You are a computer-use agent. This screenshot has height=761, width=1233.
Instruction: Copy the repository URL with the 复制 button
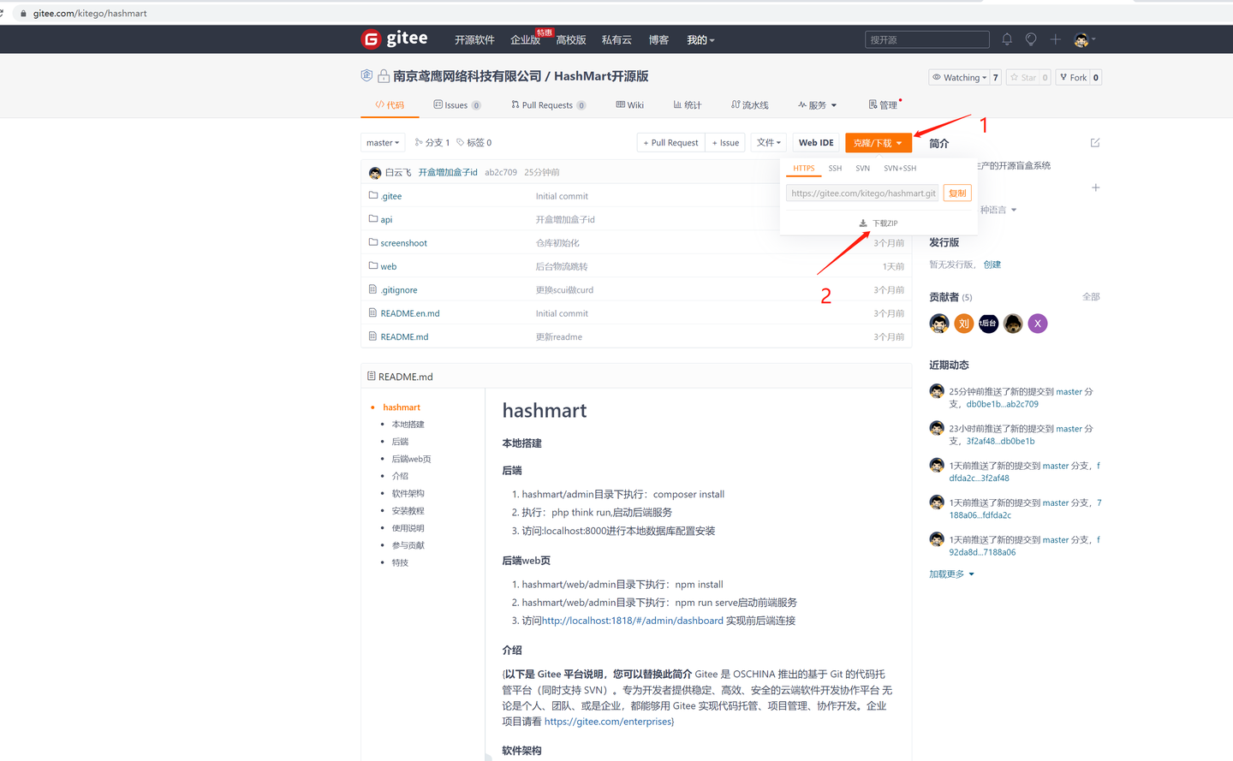(957, 193)
